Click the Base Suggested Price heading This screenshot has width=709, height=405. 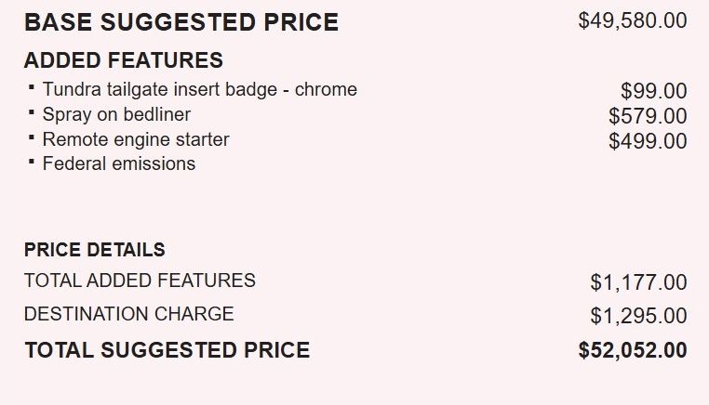(181, 23)
